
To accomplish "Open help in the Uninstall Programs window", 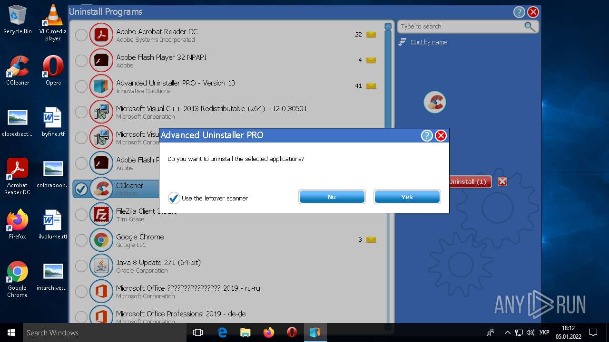I will (519, 12).
